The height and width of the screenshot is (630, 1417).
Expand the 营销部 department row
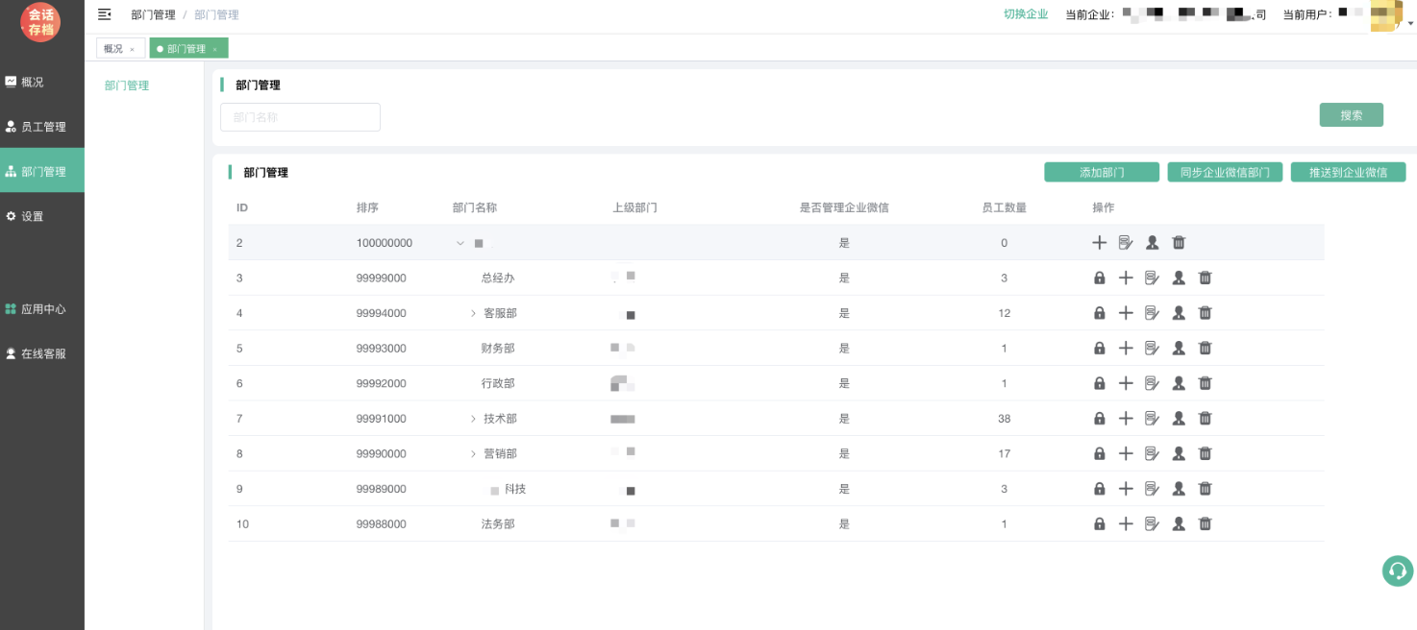[473, 454]
